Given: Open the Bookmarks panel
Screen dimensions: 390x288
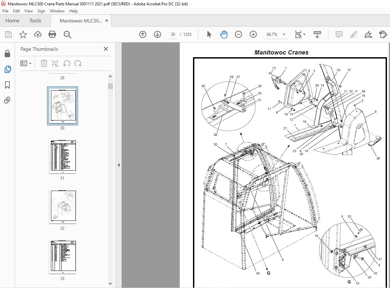Looking at the screenshot, I should 7,85.
